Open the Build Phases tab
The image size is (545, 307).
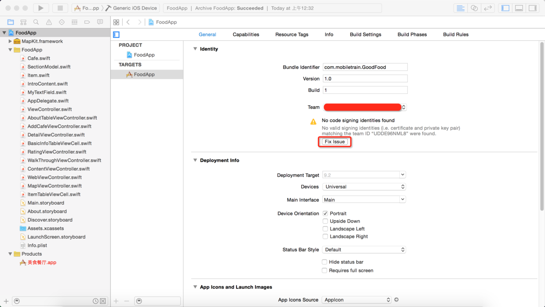click(412, 34)
